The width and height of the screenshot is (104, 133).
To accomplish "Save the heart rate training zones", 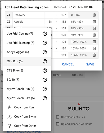I will point(90,64).
